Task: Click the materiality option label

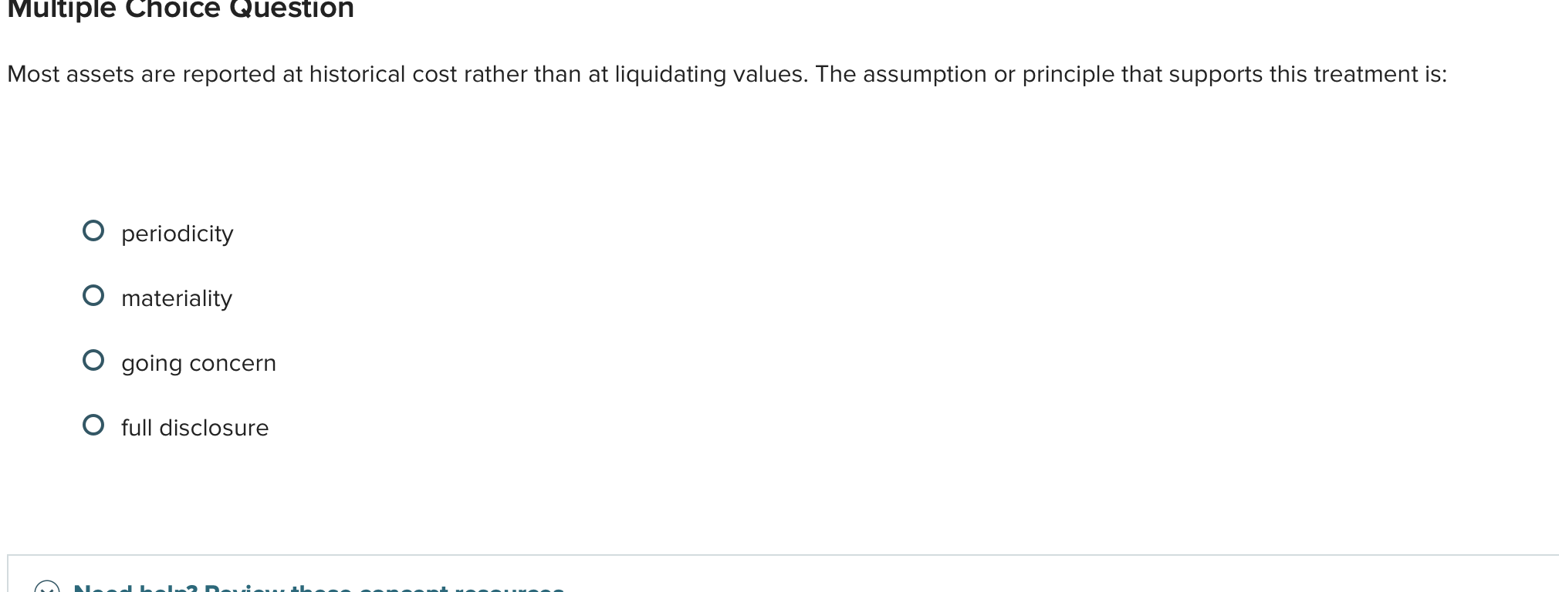Action: point(176,298)
